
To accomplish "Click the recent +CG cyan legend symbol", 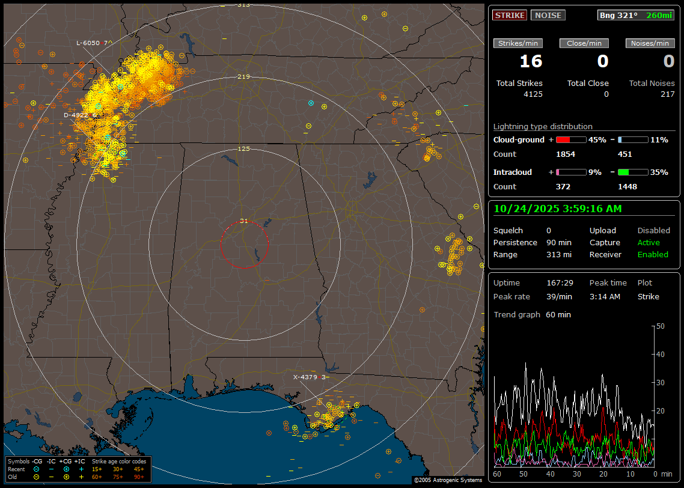I will click(66, 469).
